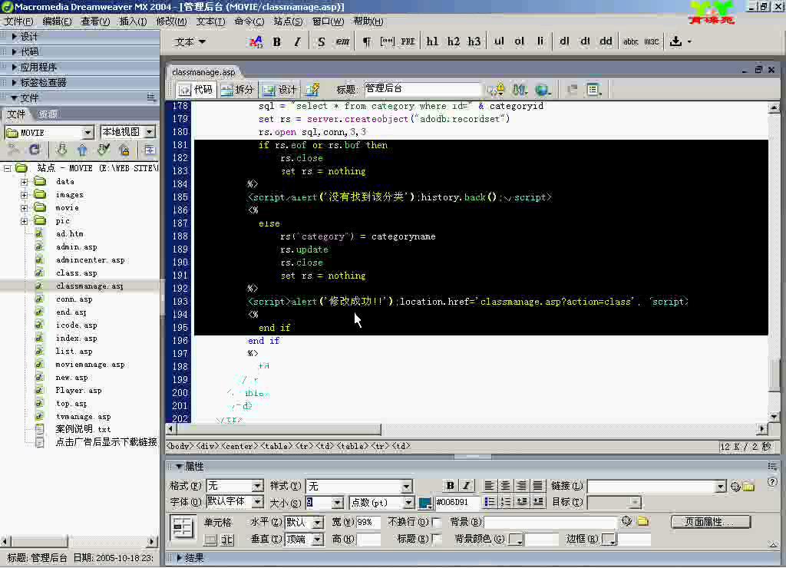The width and height of the screenshot is (786, 568).
Task: Select moviemanage.asp file
Action: (90, 365)
